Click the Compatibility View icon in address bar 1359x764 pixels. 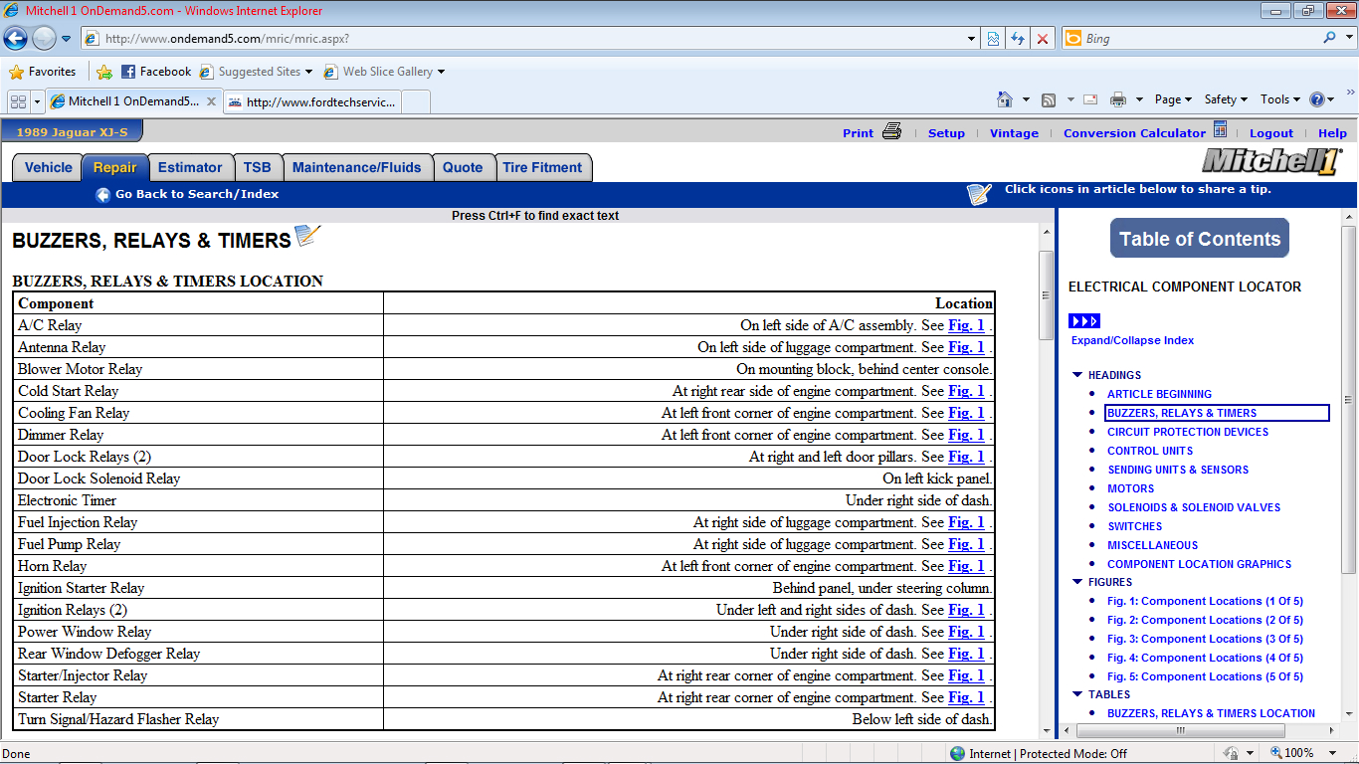pos(993,39)
